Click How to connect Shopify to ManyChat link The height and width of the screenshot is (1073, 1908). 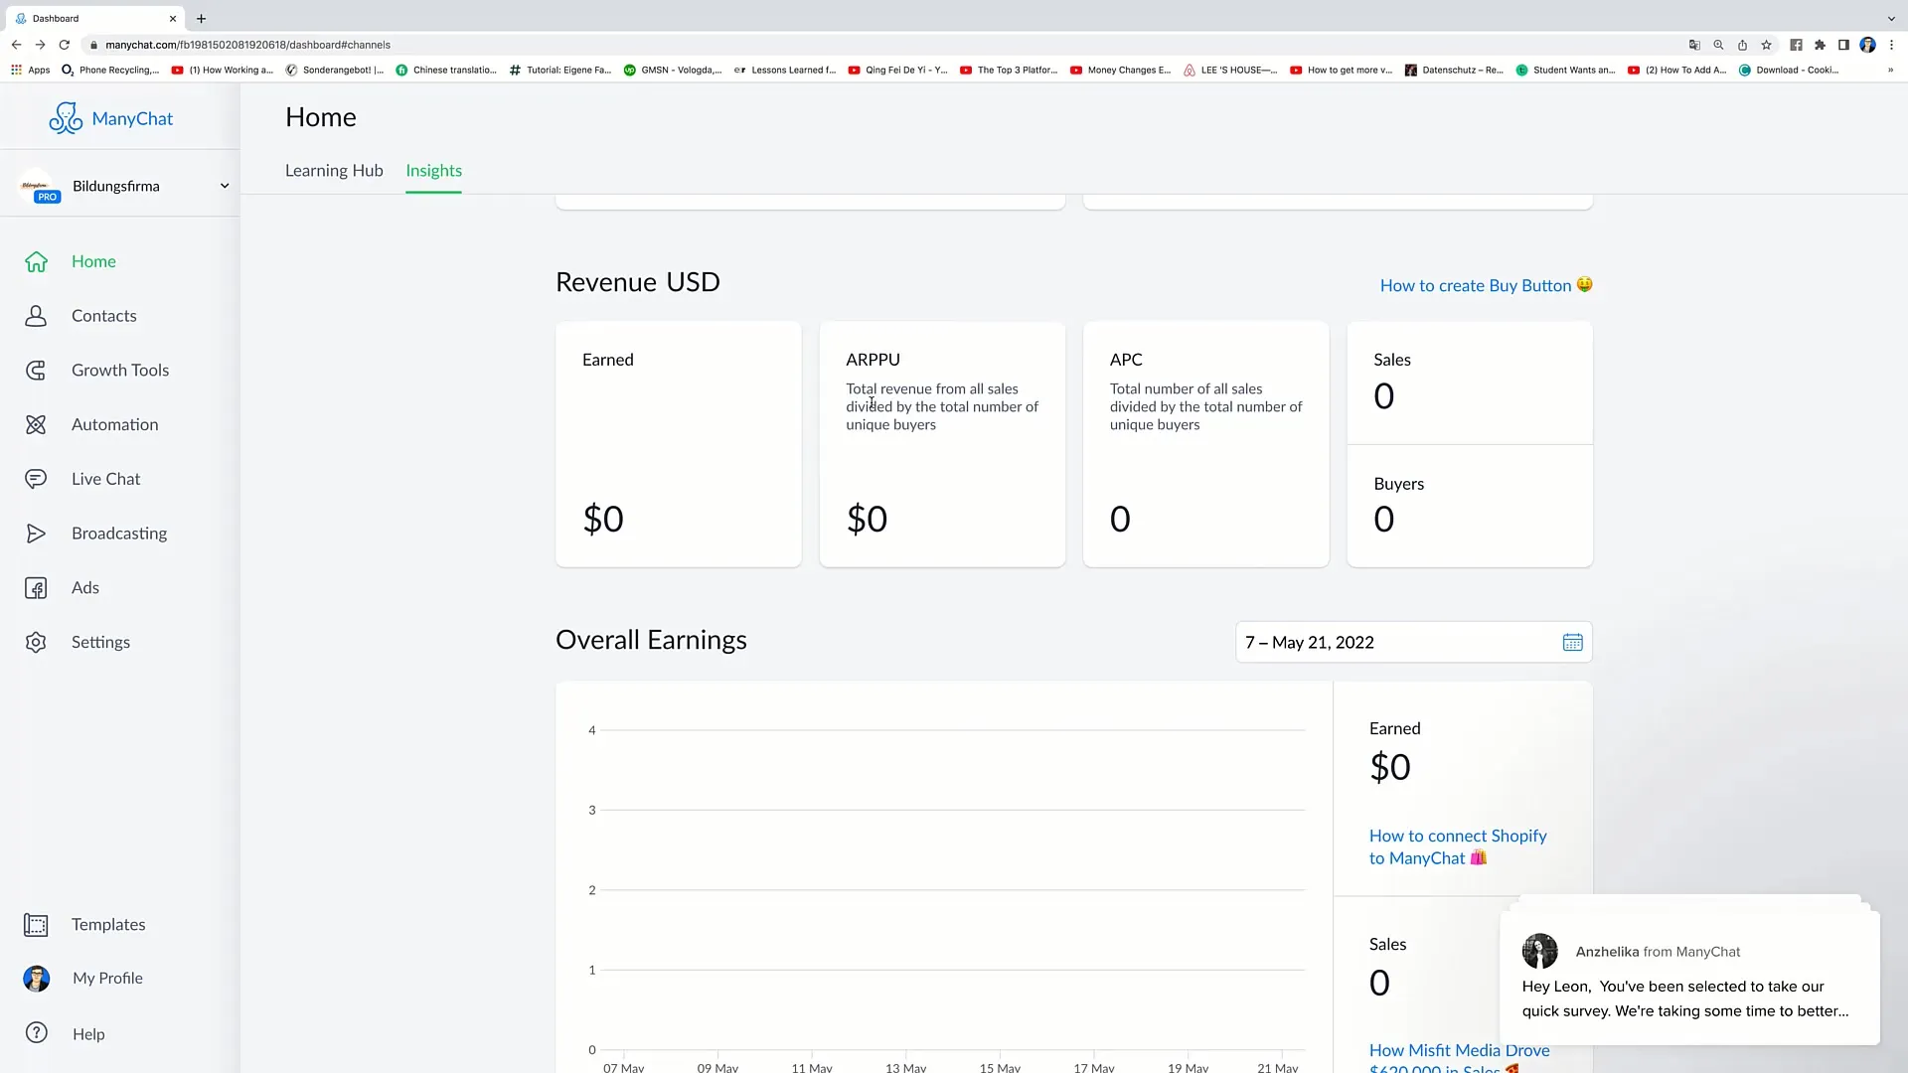[1459, 846]
